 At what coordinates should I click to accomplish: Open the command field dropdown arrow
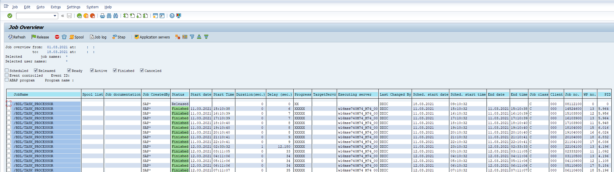[x=55, y=16]
